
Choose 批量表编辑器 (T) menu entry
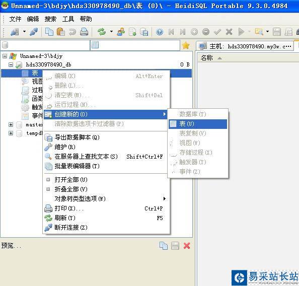(x=105, y=166)
